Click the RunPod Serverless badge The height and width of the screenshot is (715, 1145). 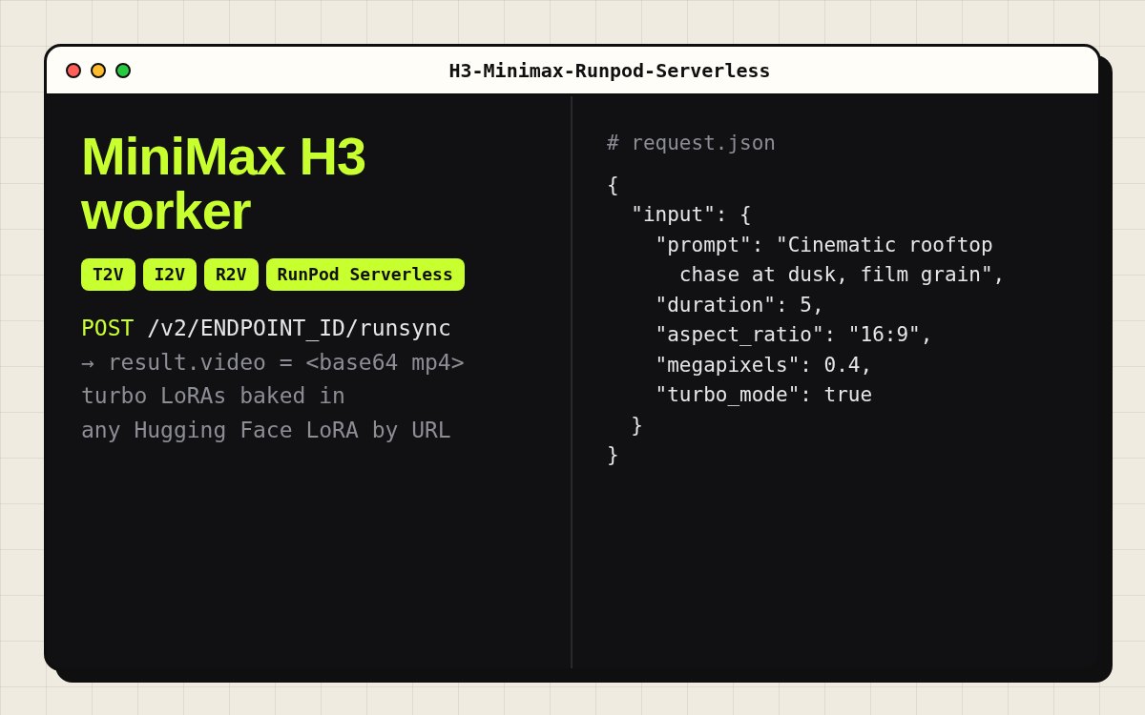click(365, 275)
